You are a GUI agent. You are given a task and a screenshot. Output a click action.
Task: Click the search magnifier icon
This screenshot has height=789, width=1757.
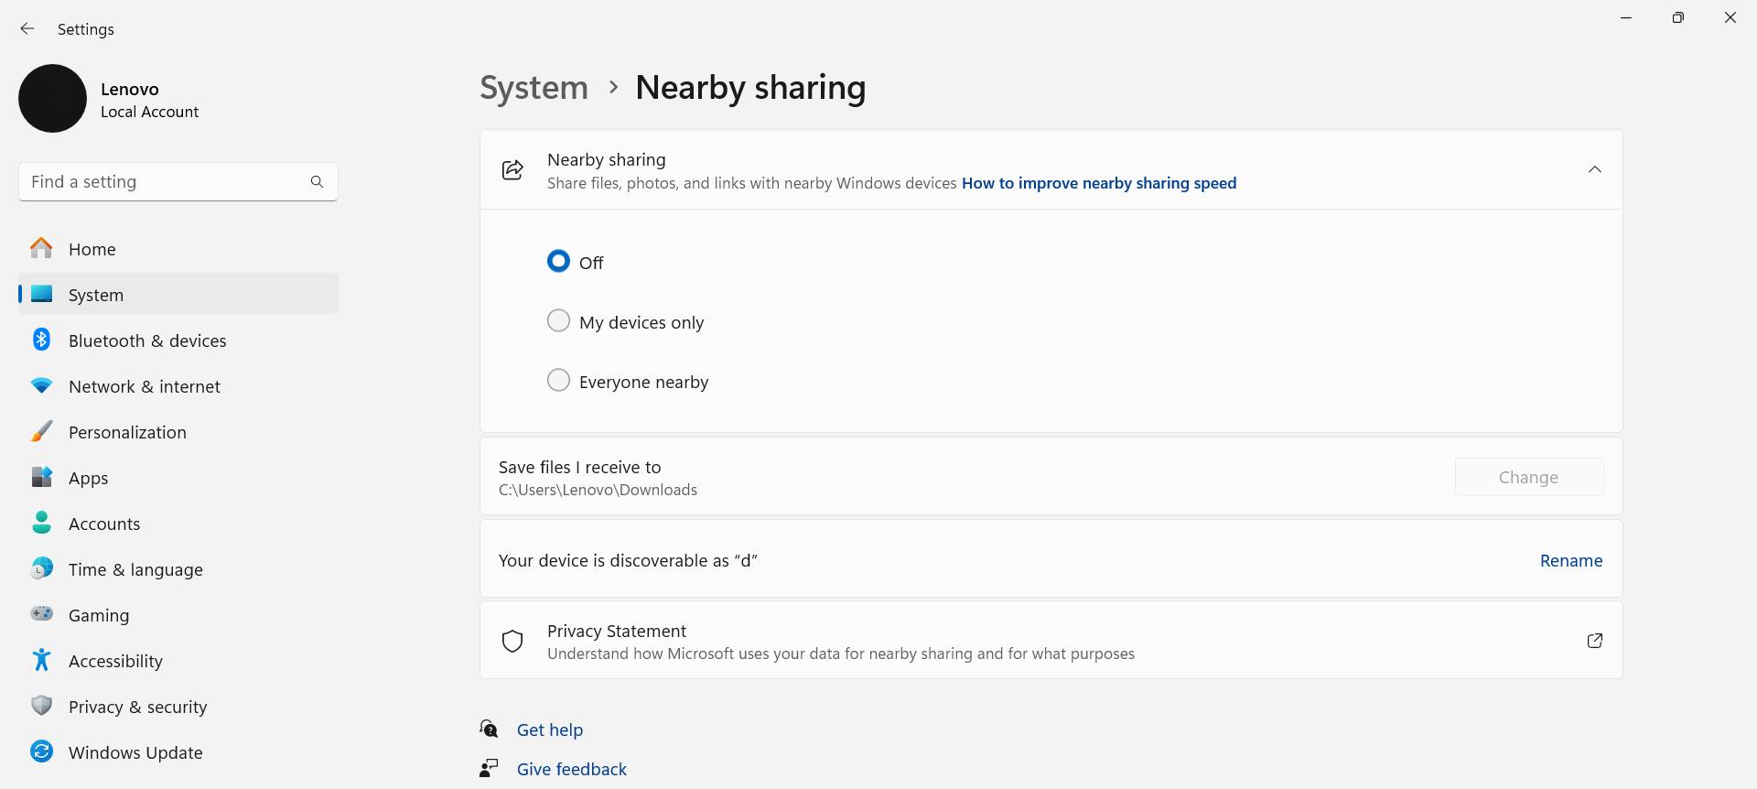(x=317, y=182)
